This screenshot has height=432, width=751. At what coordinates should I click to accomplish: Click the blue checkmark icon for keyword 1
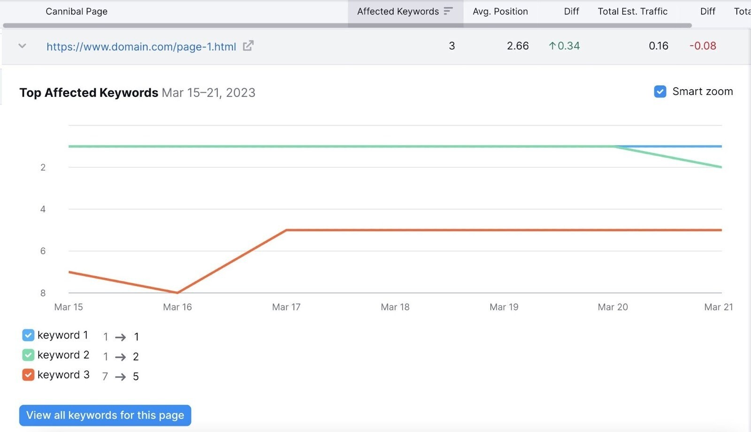28,335
